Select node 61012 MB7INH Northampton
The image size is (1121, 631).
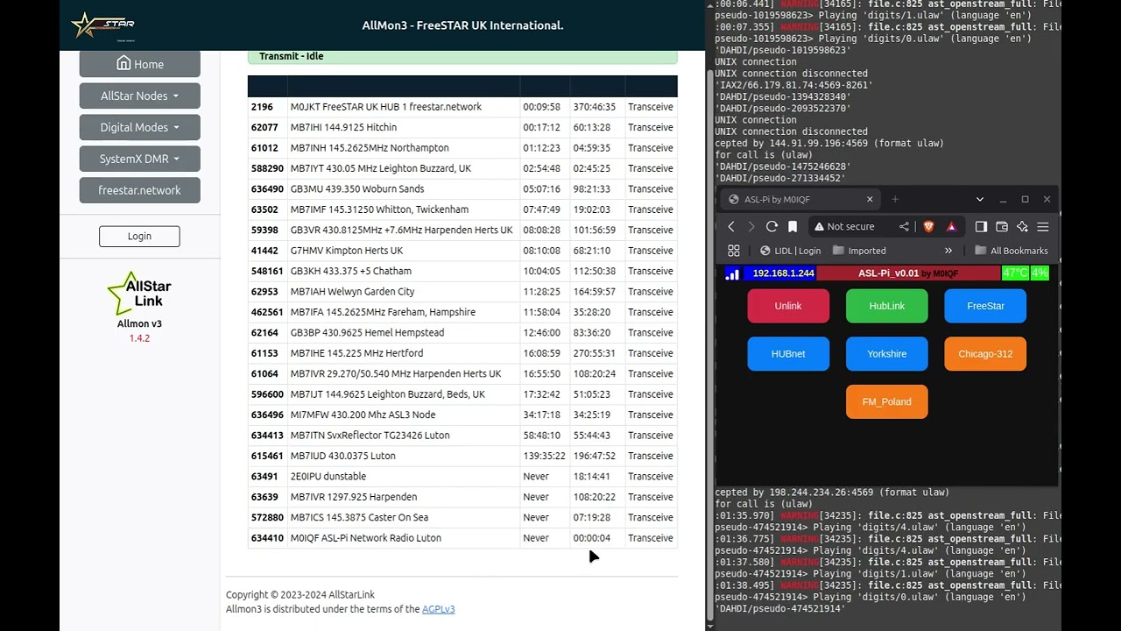coord(462,148)
